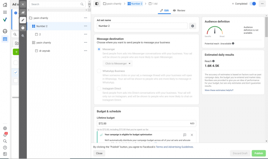Open the Terms and Advertising Guidelines link
This screenshot has width=268, height=159.
[175, 147]
